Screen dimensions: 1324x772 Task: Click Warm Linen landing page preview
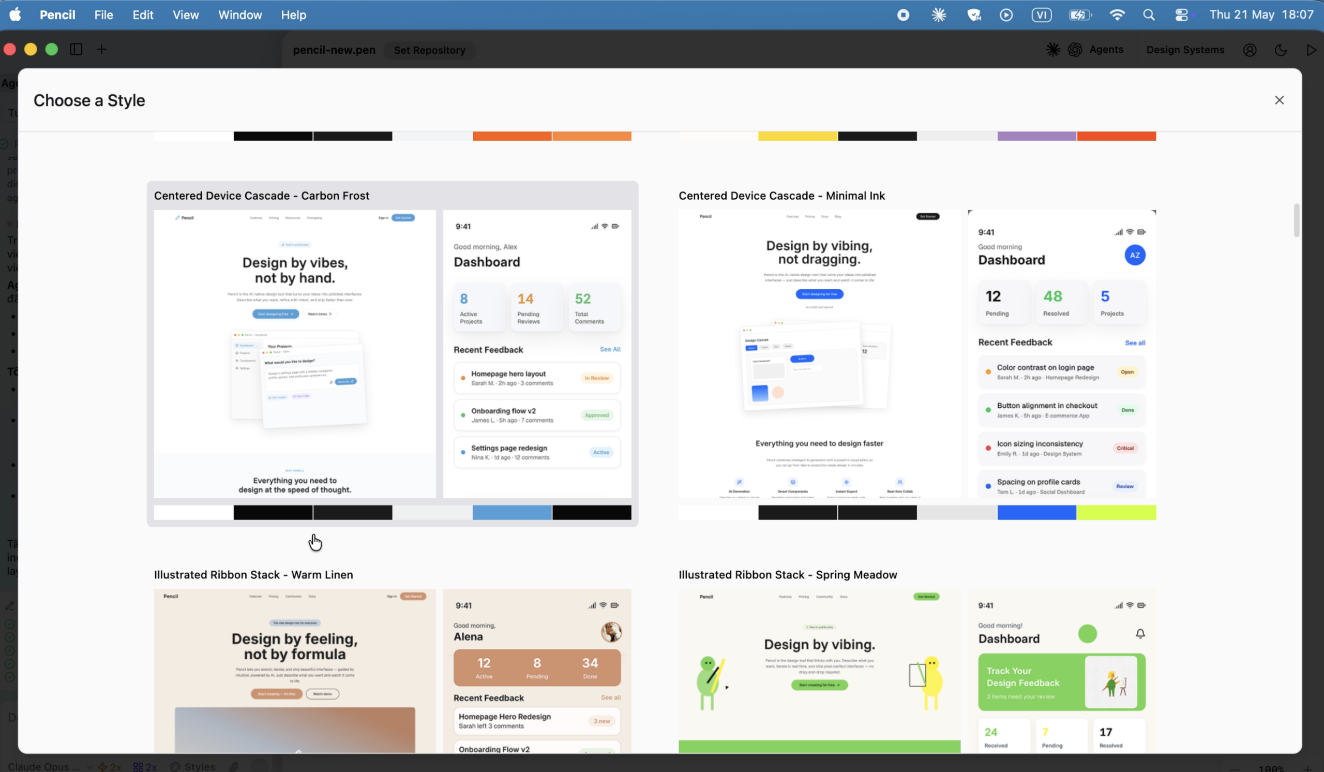tap(295, 671)
